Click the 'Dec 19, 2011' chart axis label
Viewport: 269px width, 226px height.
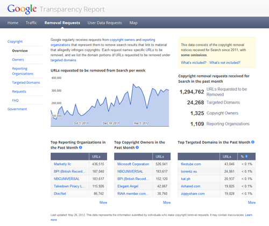tap(111, 123)
